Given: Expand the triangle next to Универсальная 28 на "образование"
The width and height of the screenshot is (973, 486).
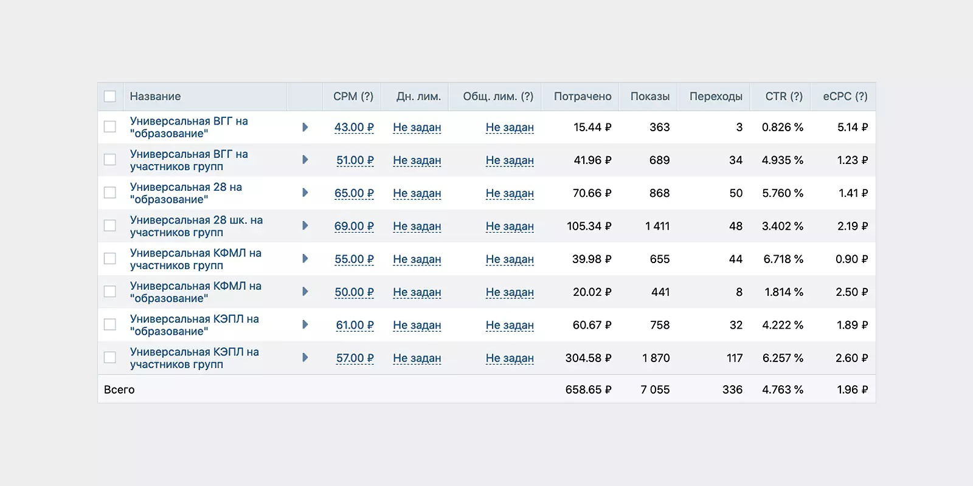Looking at the screenshot, I should (305, 193).
